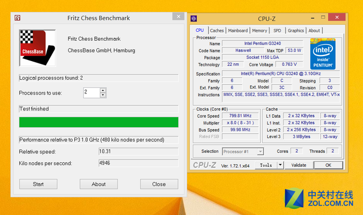Screen dimensions: 363x215
Task: Click the Threads count value
Action: [x=333, y=151]
